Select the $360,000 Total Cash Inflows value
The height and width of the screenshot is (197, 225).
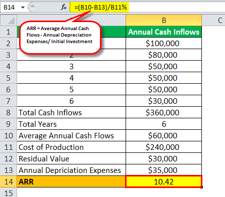[x=164, y=113]
